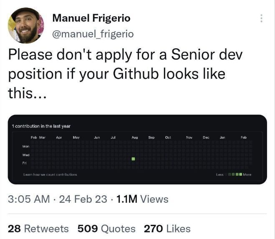This screenshot has width=275, height=239.
Task: Click the Mon row label on the graph
Action: (x=25, y=147)
